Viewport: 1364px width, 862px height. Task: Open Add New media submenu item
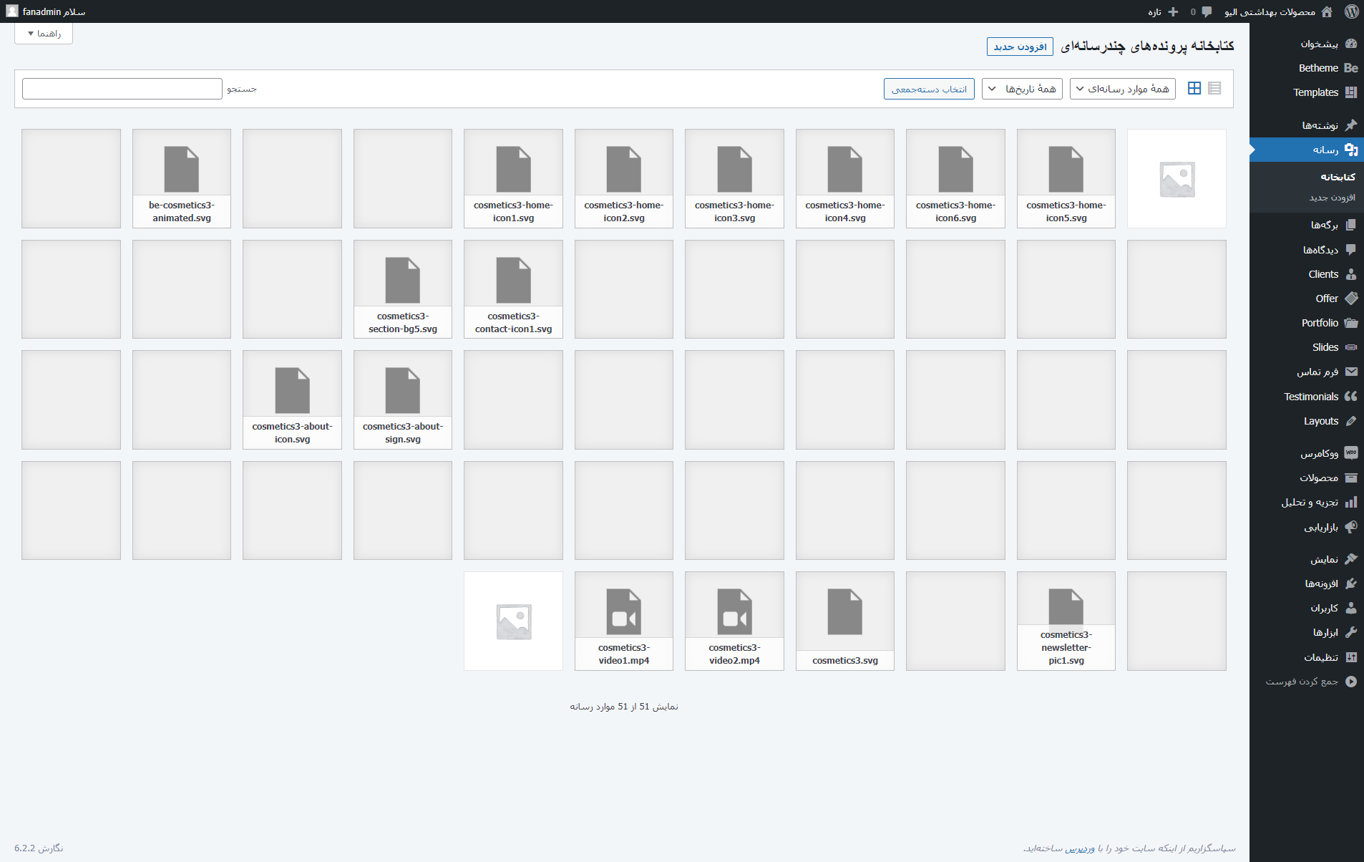coord(1332,198)
